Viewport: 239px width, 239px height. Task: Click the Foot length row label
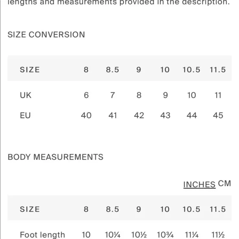42,235
